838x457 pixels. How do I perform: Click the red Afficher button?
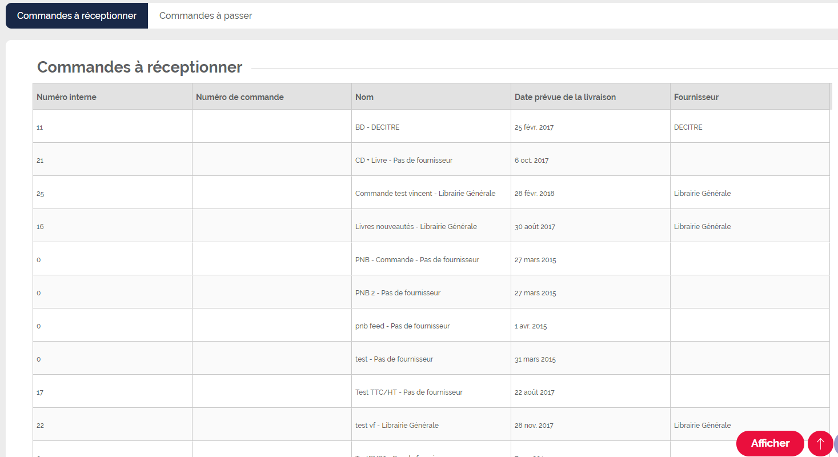coord(770,443)
